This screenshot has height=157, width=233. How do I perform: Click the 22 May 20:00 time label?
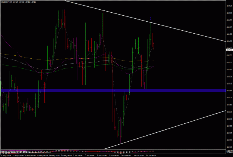pos(18,156)
